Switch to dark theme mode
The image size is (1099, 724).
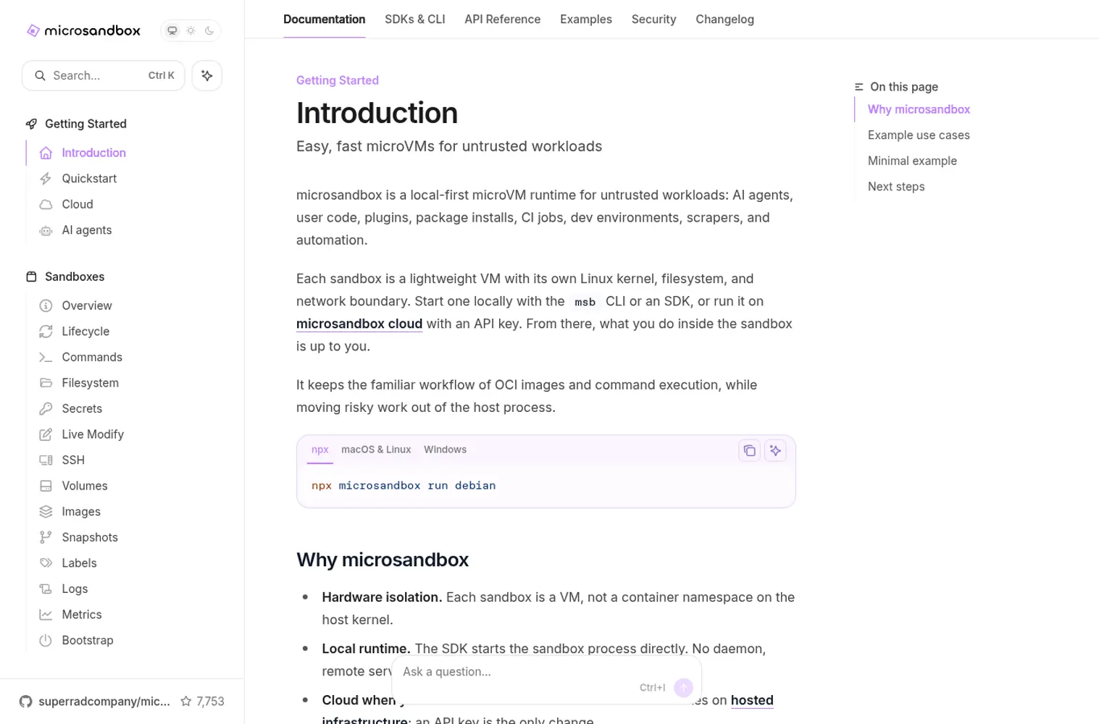pyautogui.click(x=209, y=30)
